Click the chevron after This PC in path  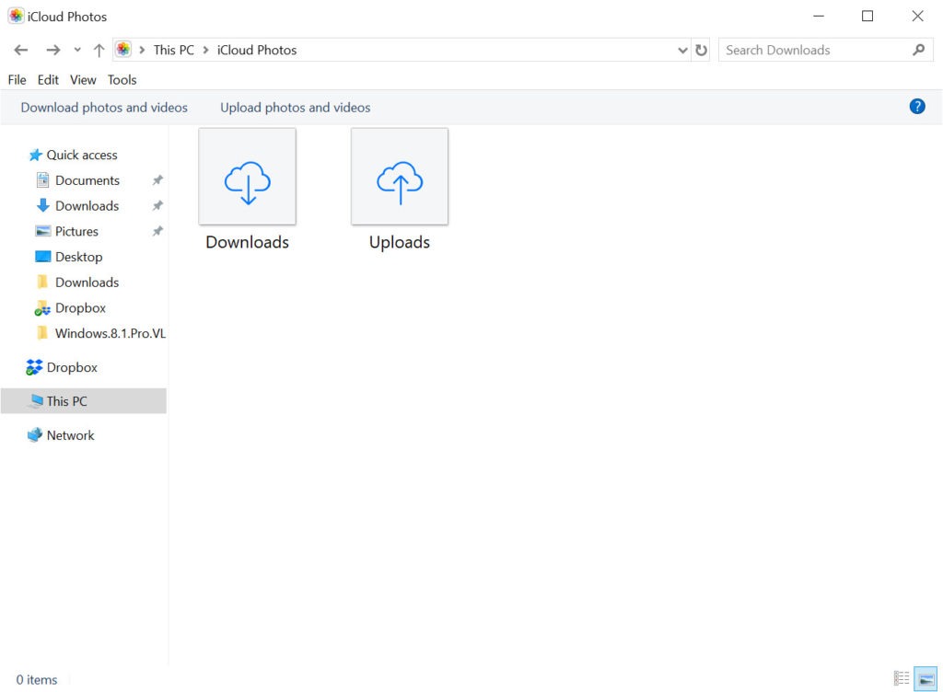[x=205, y=51]
